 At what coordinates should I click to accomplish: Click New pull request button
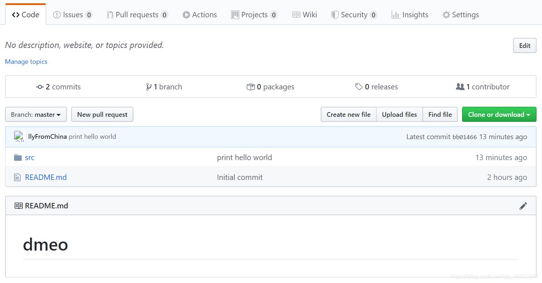[x=102, y=114]
